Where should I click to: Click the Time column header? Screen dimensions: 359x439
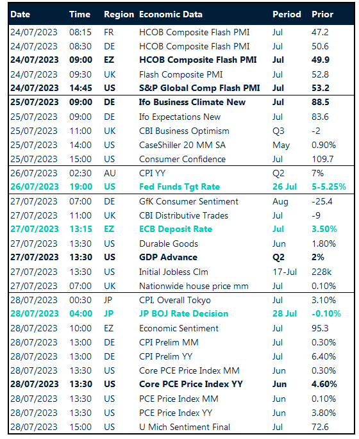pyautogui.click(x=79, y=15)
